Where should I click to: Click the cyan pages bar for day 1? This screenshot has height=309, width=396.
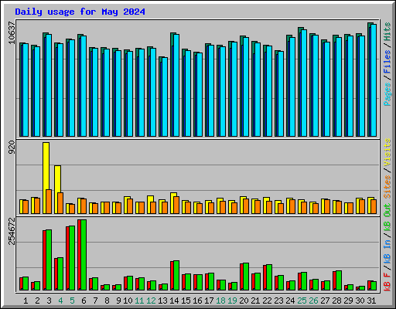(x=26, y=90)
